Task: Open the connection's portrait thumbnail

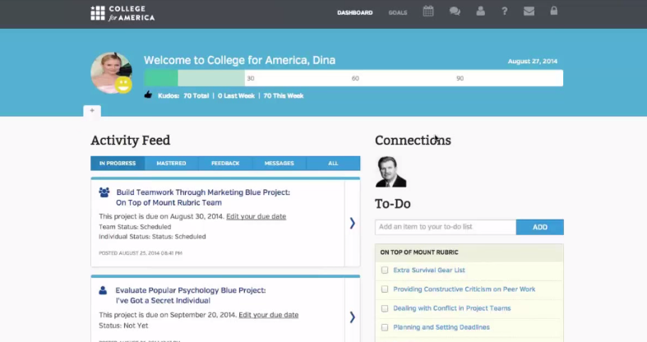Action: pyautogui.click(x=391, y=172)
